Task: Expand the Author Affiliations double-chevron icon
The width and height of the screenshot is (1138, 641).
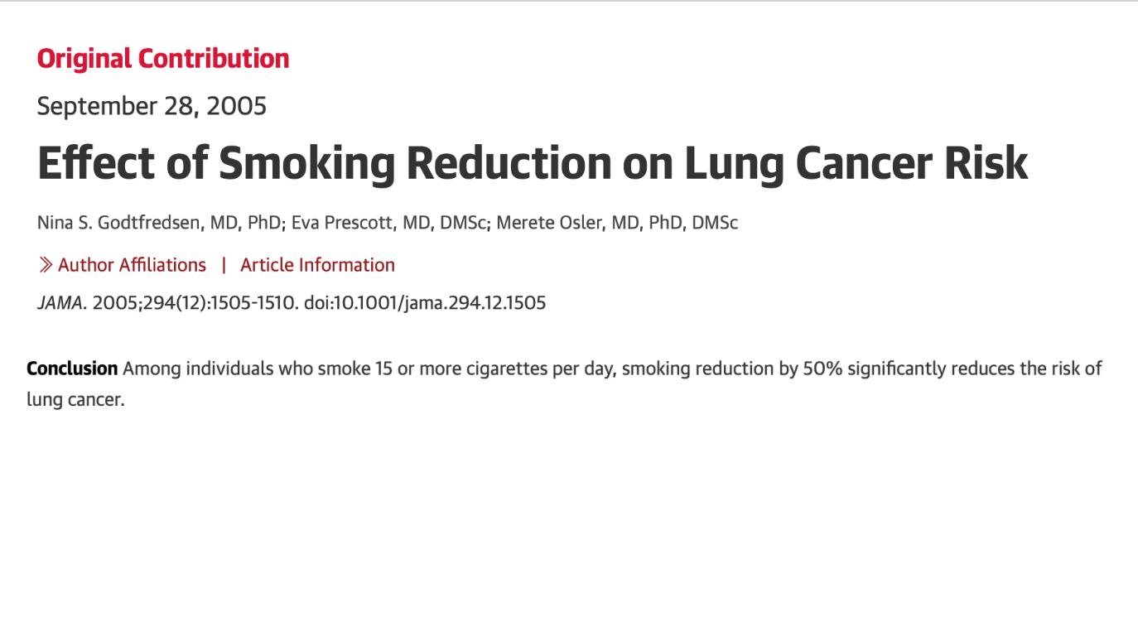Action: click(46, 265)
